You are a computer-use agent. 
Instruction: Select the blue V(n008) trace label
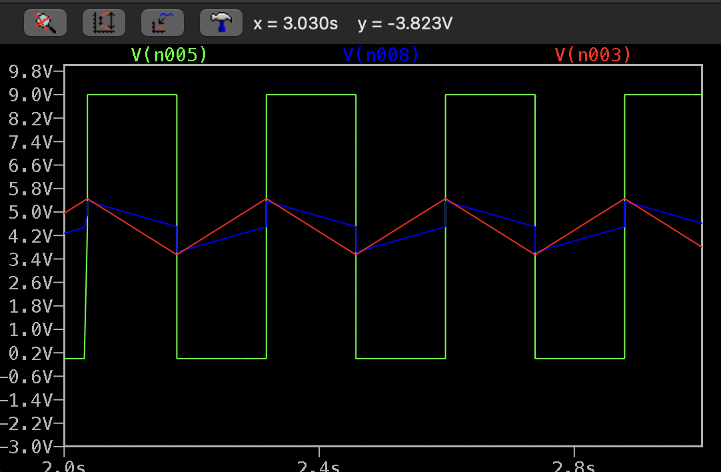(381, 55)
